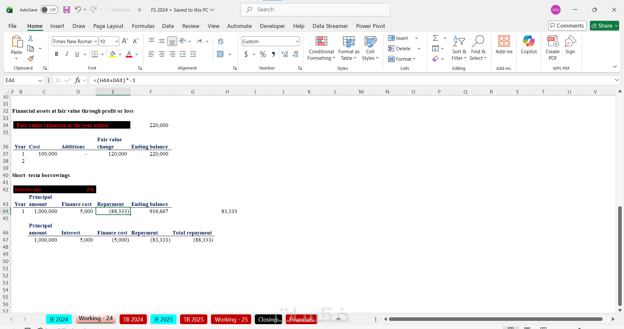The height and width of the screenshot is (329, 624).
Task: Toggle Underline formatting
Action: coord(77,54)
